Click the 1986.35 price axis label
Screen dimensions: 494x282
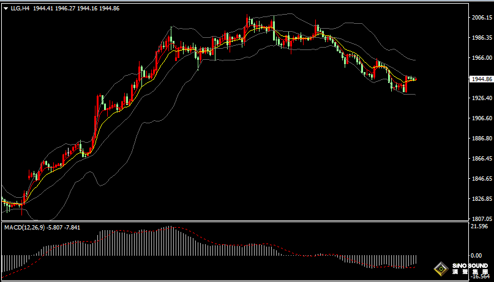(481, 38)
